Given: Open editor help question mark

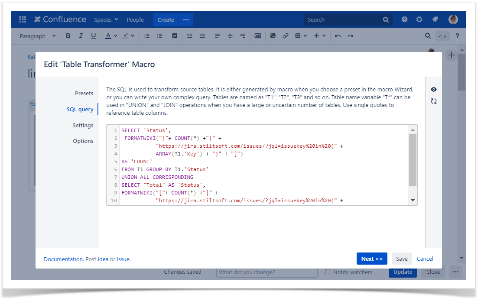Looking at the screenshot, I should (x=457, y=36).
